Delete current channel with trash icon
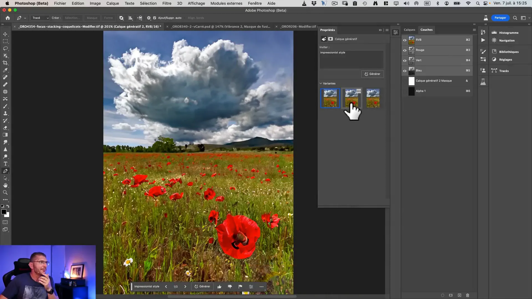This screenshot has height=299, width=532. 467,295
